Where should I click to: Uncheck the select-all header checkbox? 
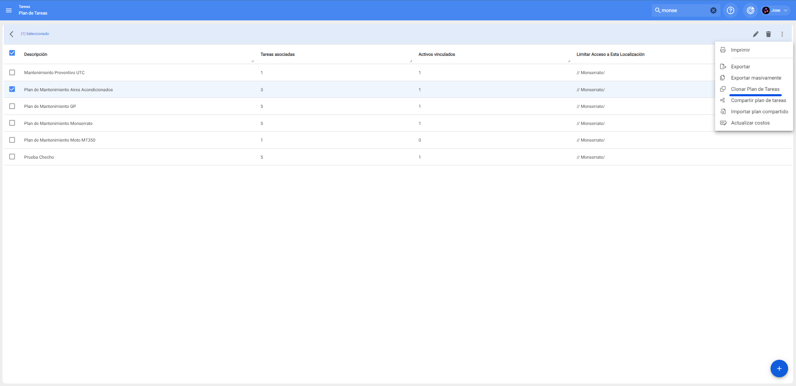[x=12, y=53]
